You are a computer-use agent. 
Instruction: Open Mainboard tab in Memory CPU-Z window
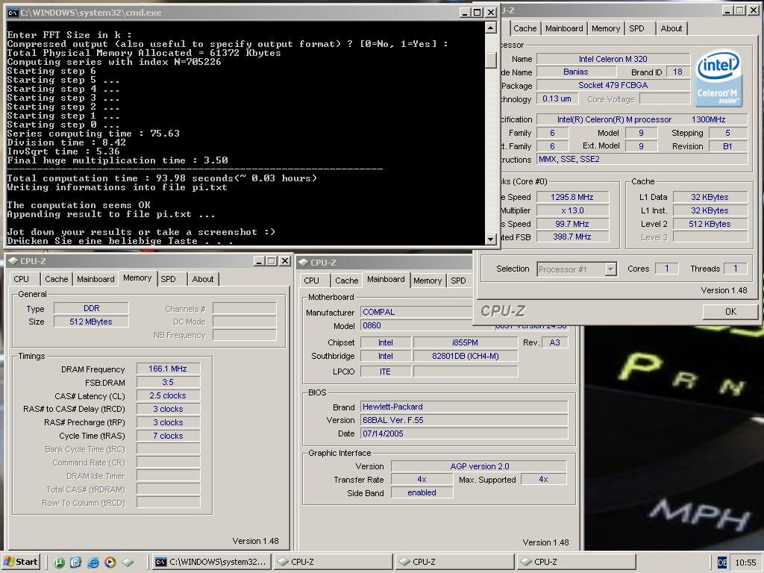tap(95, 279)
